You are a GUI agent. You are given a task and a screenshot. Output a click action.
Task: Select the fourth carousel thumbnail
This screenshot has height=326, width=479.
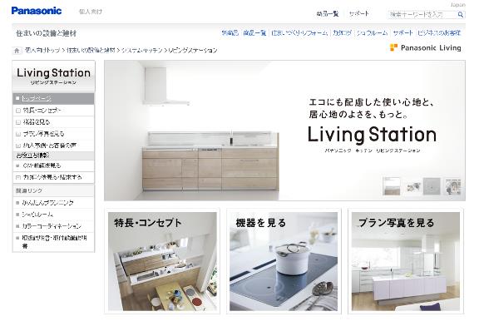pyautogui.click(x=452, y=185)
